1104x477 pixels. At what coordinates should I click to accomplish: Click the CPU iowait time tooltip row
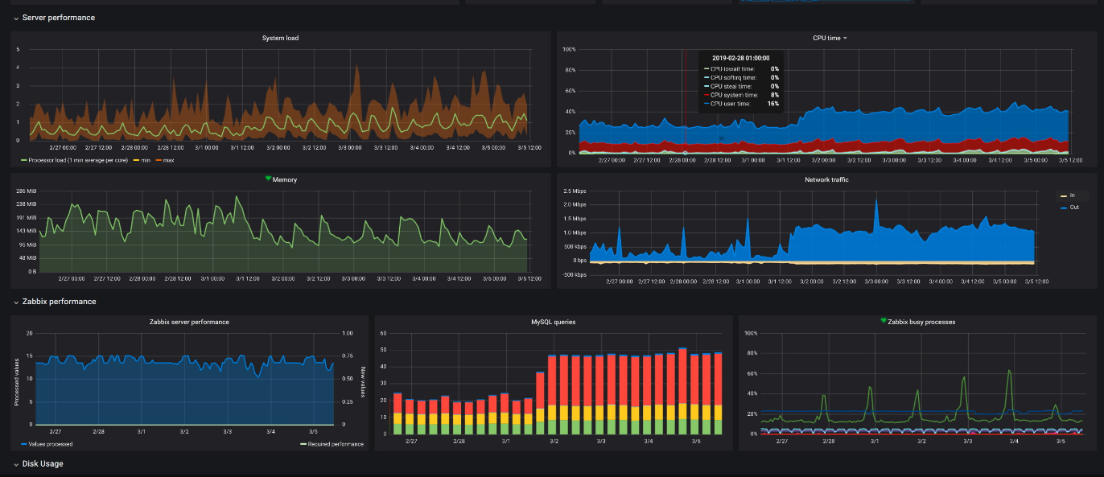click(x=740, y=69)
